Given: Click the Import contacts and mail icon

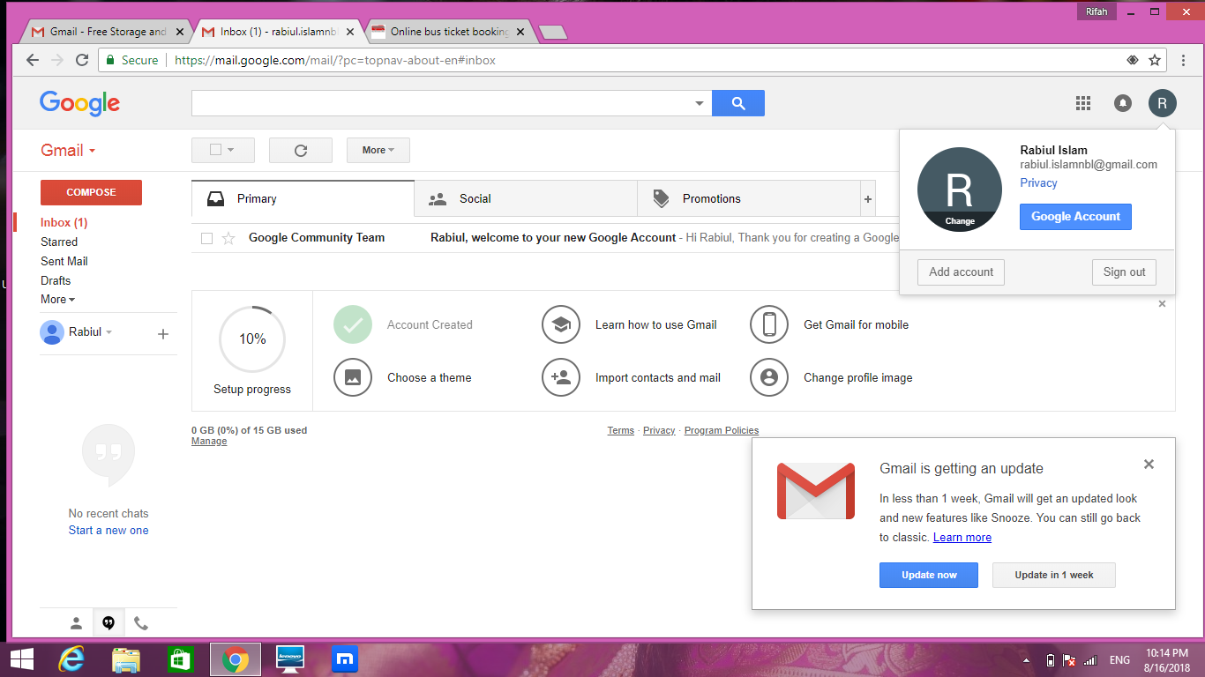Looking at the screenshot, I should coord(561,377).
